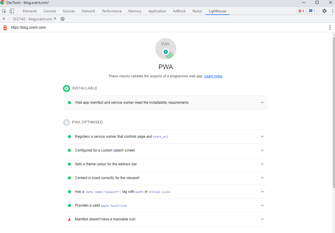Viewport: 335px width, 233px height.
Task: Click the Installable green plus icon
Action: tap(66, 88)
